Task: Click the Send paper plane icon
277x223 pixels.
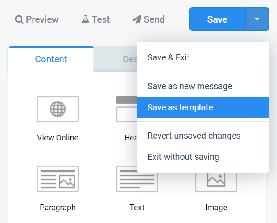Action: pos(137,19)
